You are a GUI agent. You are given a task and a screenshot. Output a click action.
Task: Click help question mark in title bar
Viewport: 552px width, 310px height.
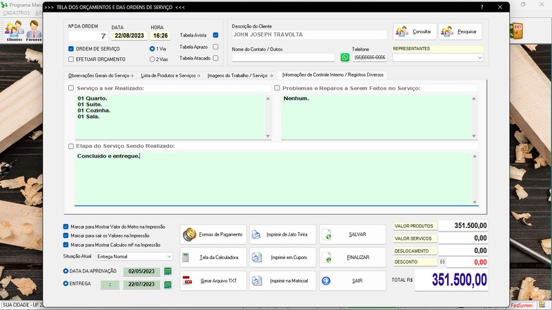(482, 7)
